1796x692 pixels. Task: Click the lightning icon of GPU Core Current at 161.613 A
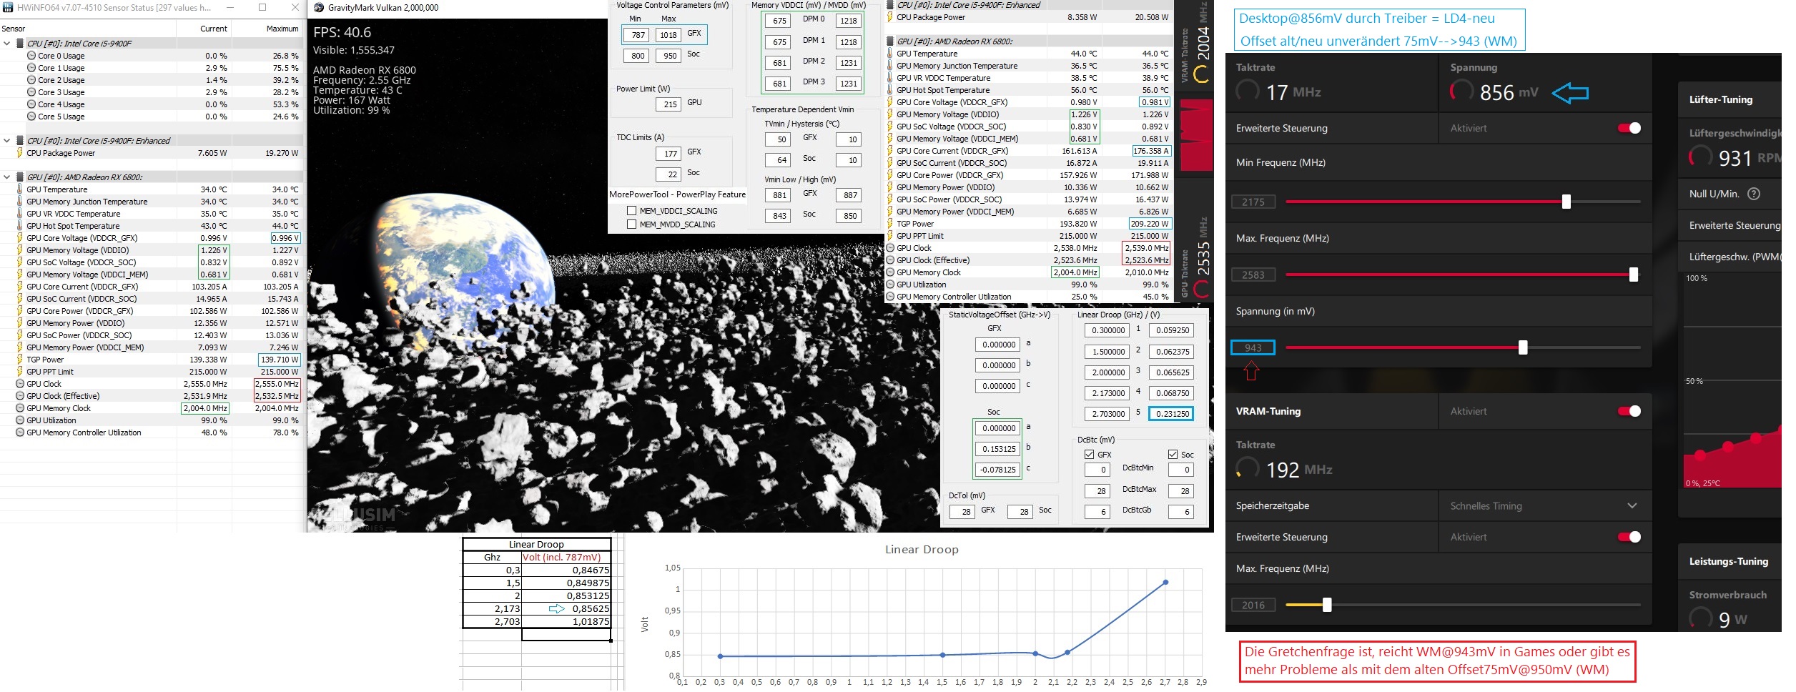click(x=890, y=151)
